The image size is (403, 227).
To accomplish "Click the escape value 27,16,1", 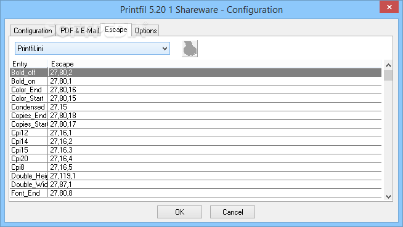I will [x=61, y=133].
